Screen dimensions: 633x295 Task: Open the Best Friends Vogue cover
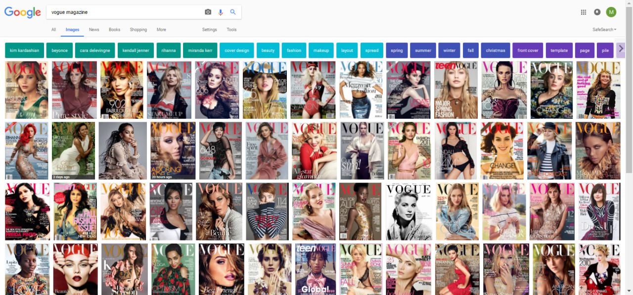click(221, 269)
